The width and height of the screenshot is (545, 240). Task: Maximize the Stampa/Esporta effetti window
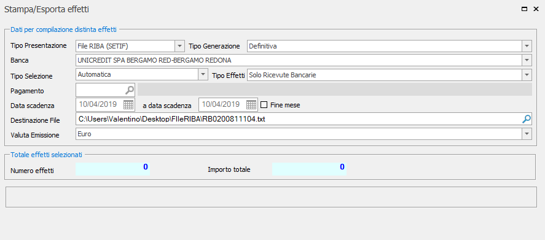point(525,9)
